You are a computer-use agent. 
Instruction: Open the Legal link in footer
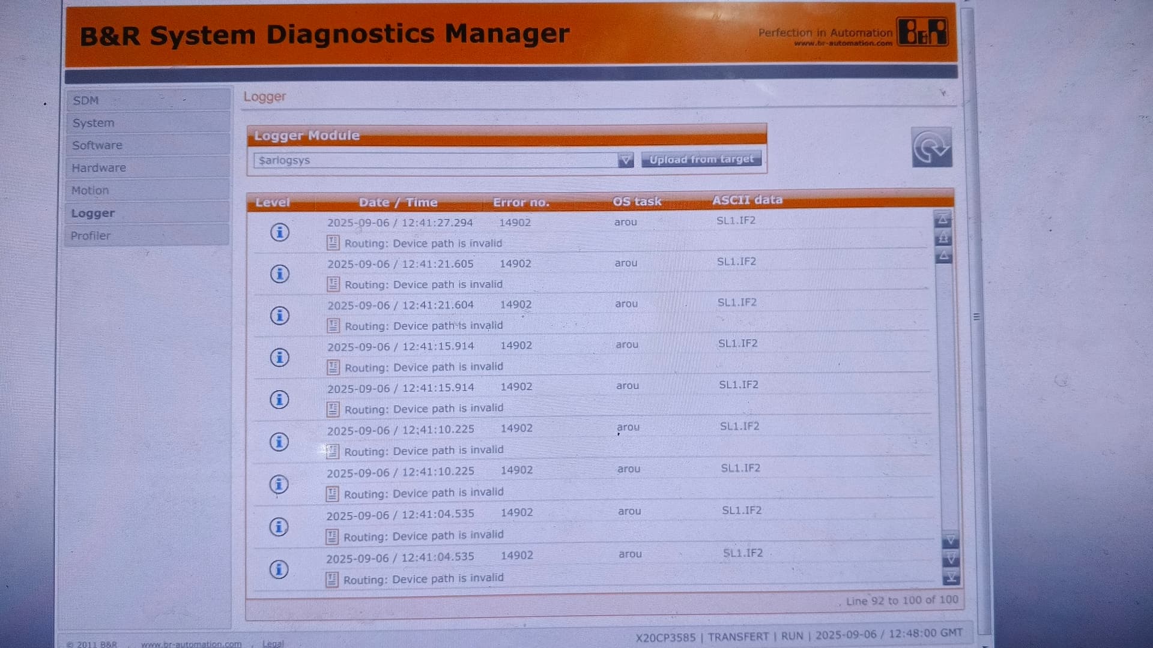273,643
